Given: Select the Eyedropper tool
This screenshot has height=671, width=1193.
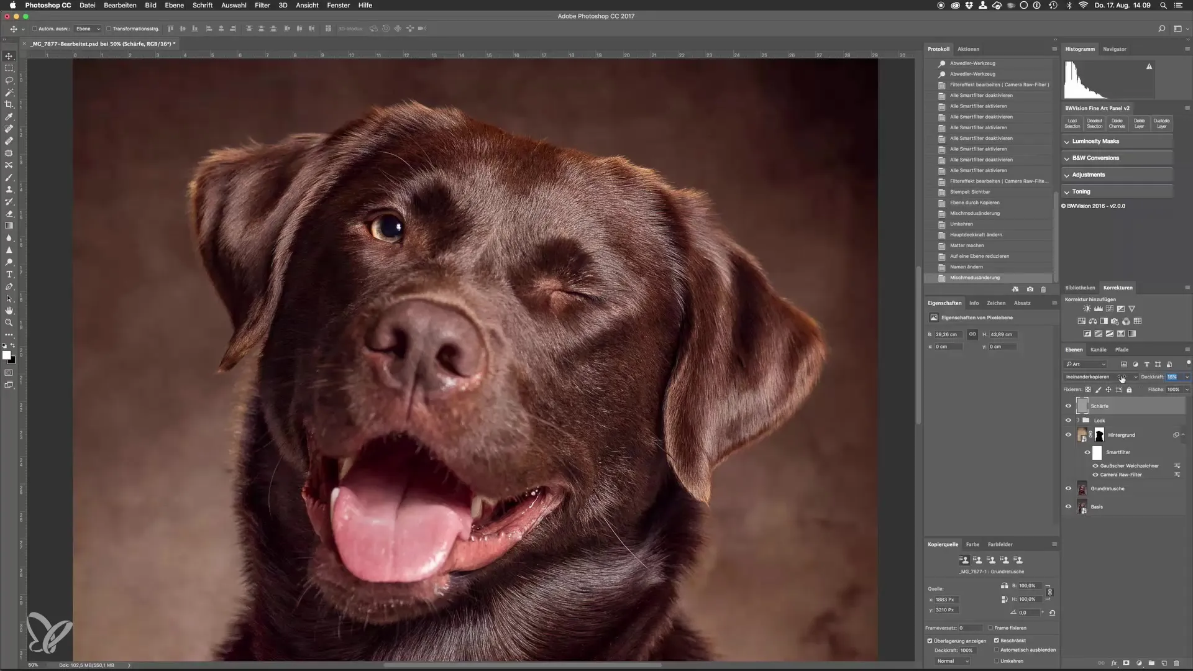Looking at the screenshot, I should (x=9, y=117).
